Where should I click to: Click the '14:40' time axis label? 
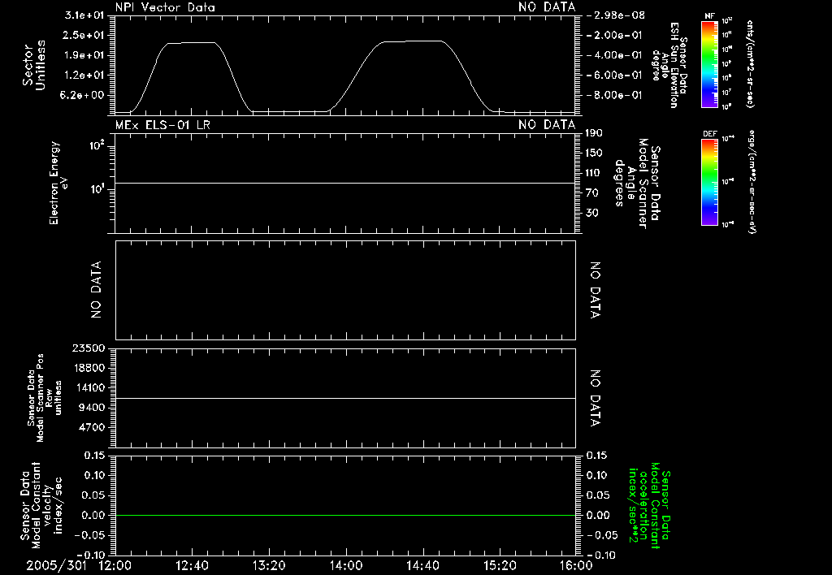422,565
